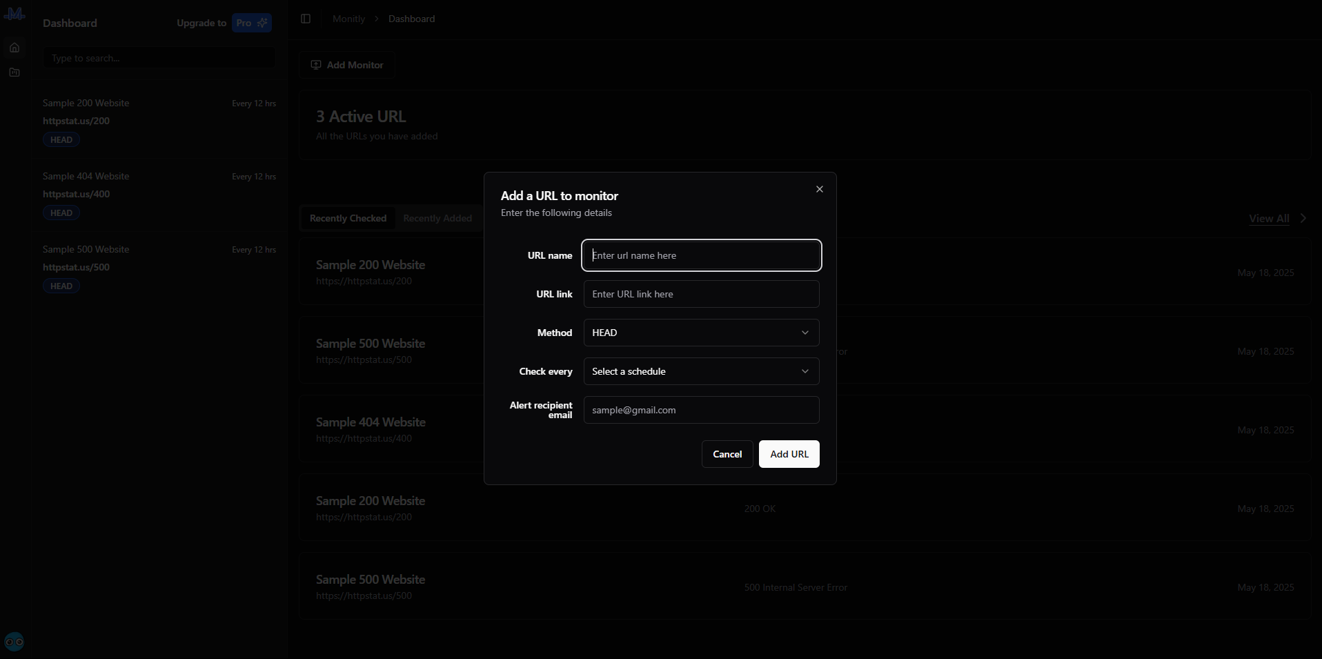
Task: Click the 3 Active URL heading
Action: point(361,117)
